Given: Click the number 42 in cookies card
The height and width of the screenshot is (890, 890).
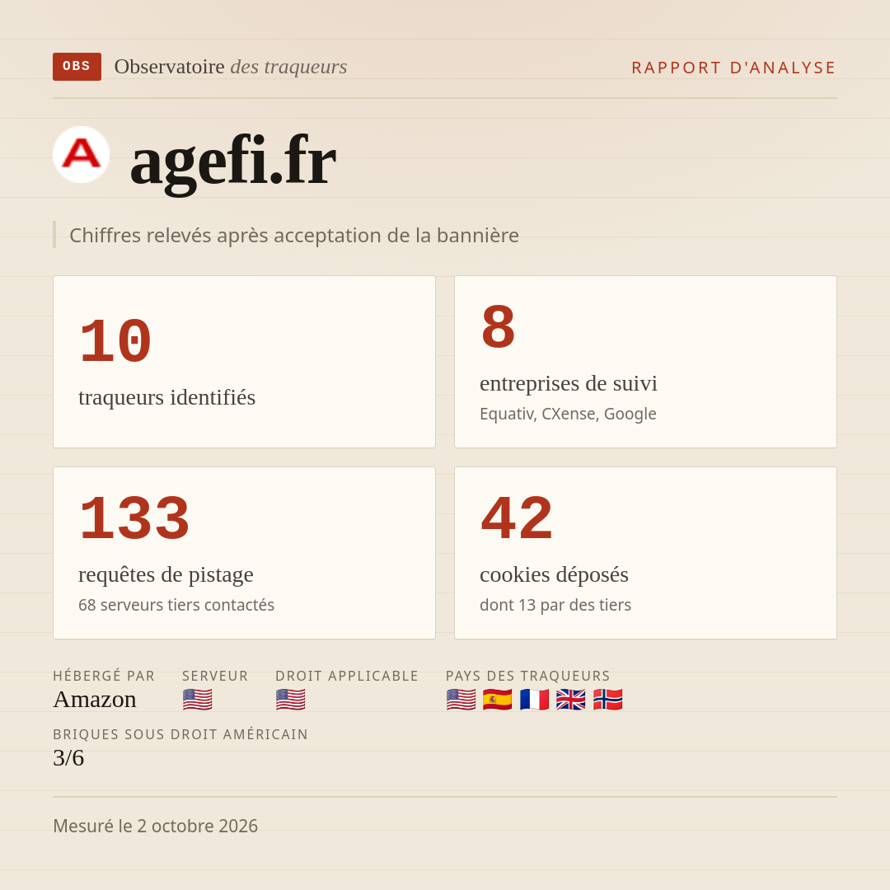Looking at the screenshot, I should 517,519.
